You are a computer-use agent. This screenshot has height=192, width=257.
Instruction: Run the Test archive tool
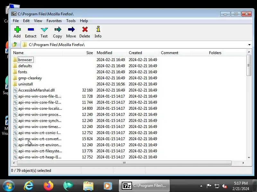tap(44, 29)
